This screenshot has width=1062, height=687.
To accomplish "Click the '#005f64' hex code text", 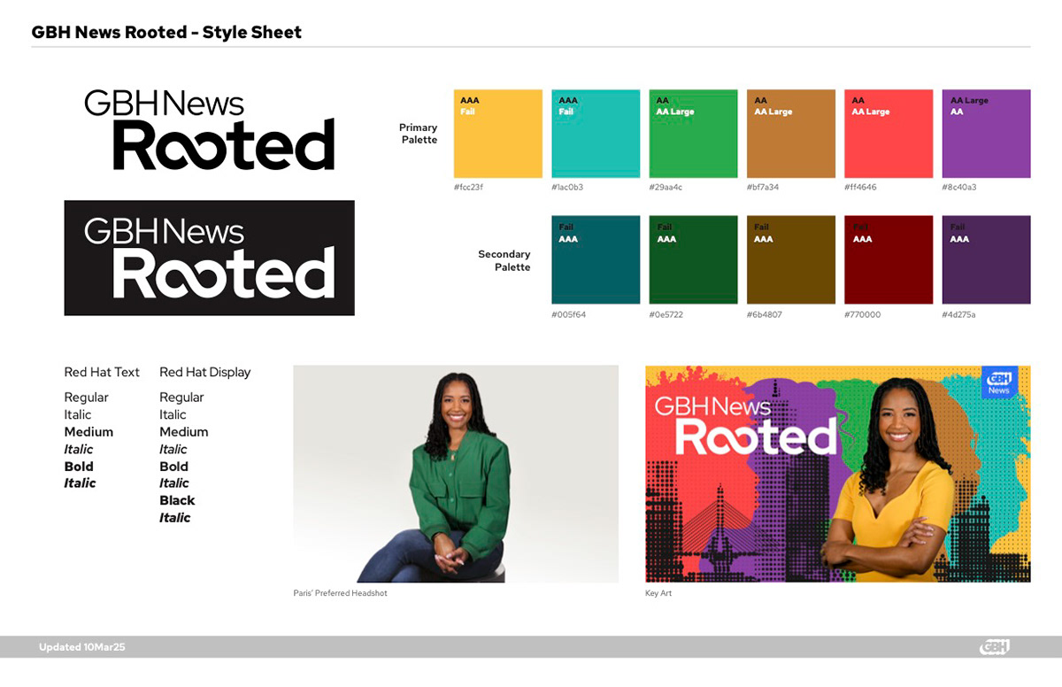I will 569,314.
